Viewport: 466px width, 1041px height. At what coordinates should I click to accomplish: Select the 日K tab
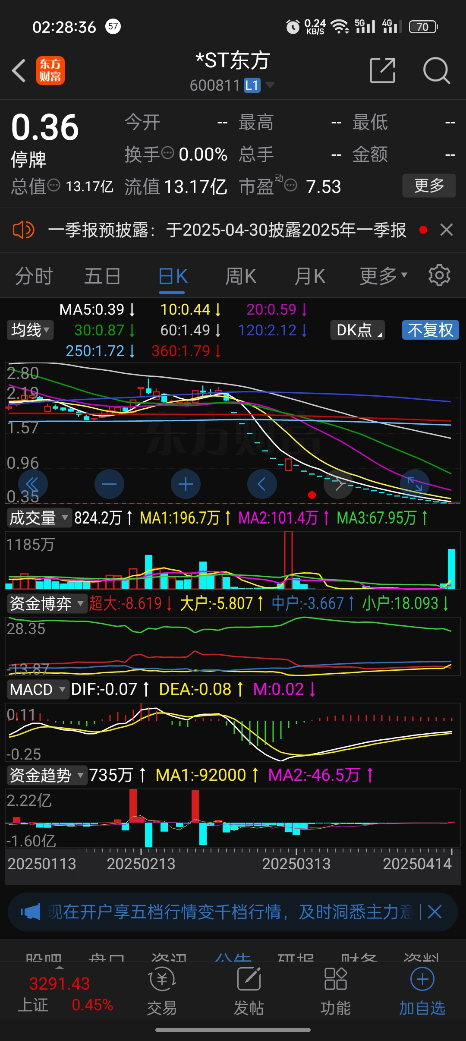click(173, 276)
